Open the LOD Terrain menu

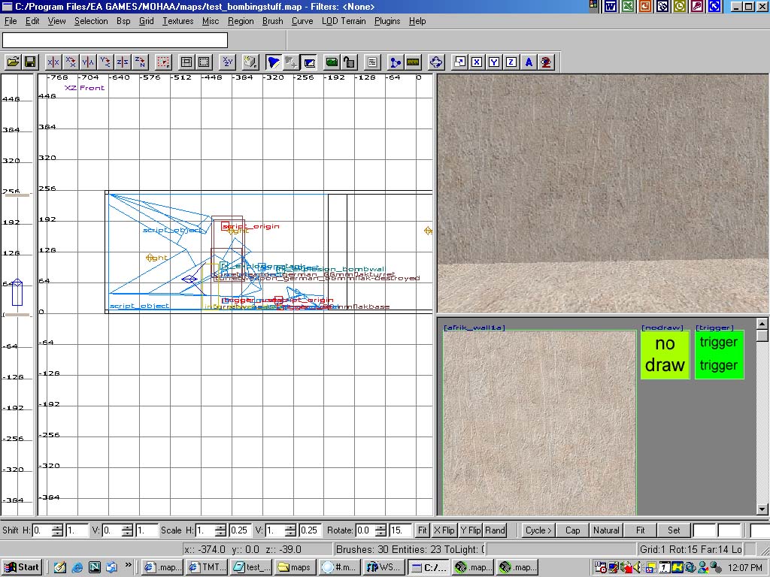click(344, 21)
